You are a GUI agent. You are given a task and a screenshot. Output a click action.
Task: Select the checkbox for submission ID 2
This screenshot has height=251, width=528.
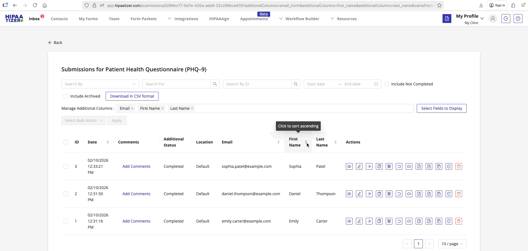66,194
